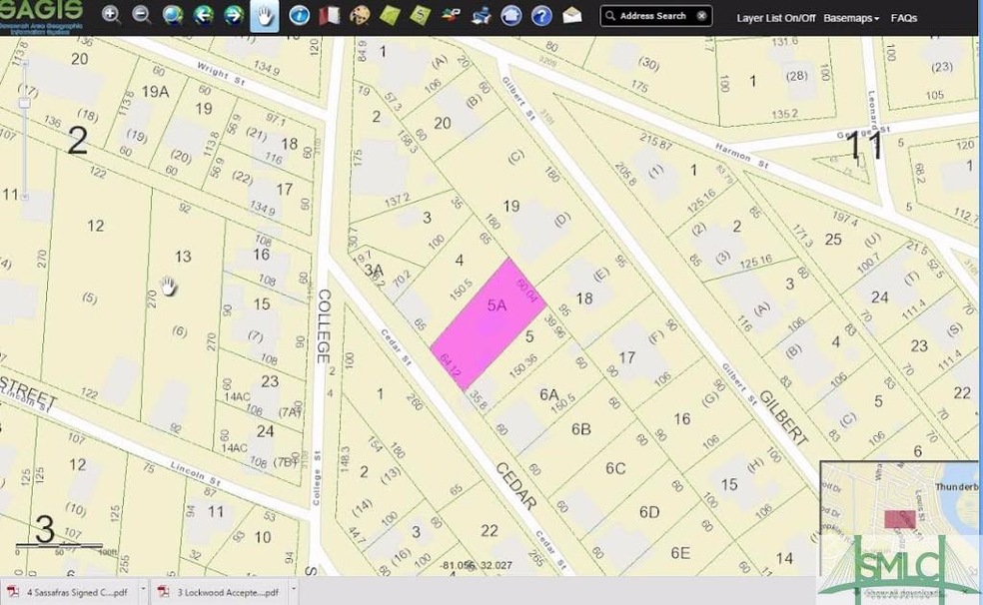Click the 'COLLEGE' street label
Screen dimensions: 983x605
(324, 325)
